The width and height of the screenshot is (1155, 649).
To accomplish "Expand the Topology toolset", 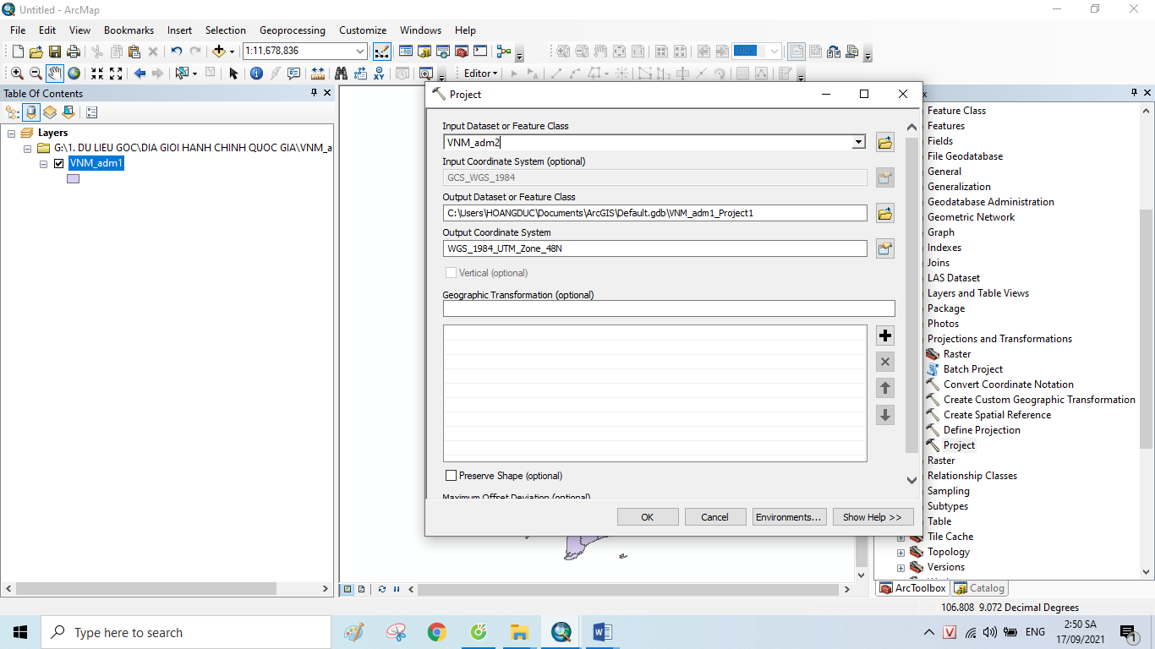I will pyautogui.click(x=900, y=552).
